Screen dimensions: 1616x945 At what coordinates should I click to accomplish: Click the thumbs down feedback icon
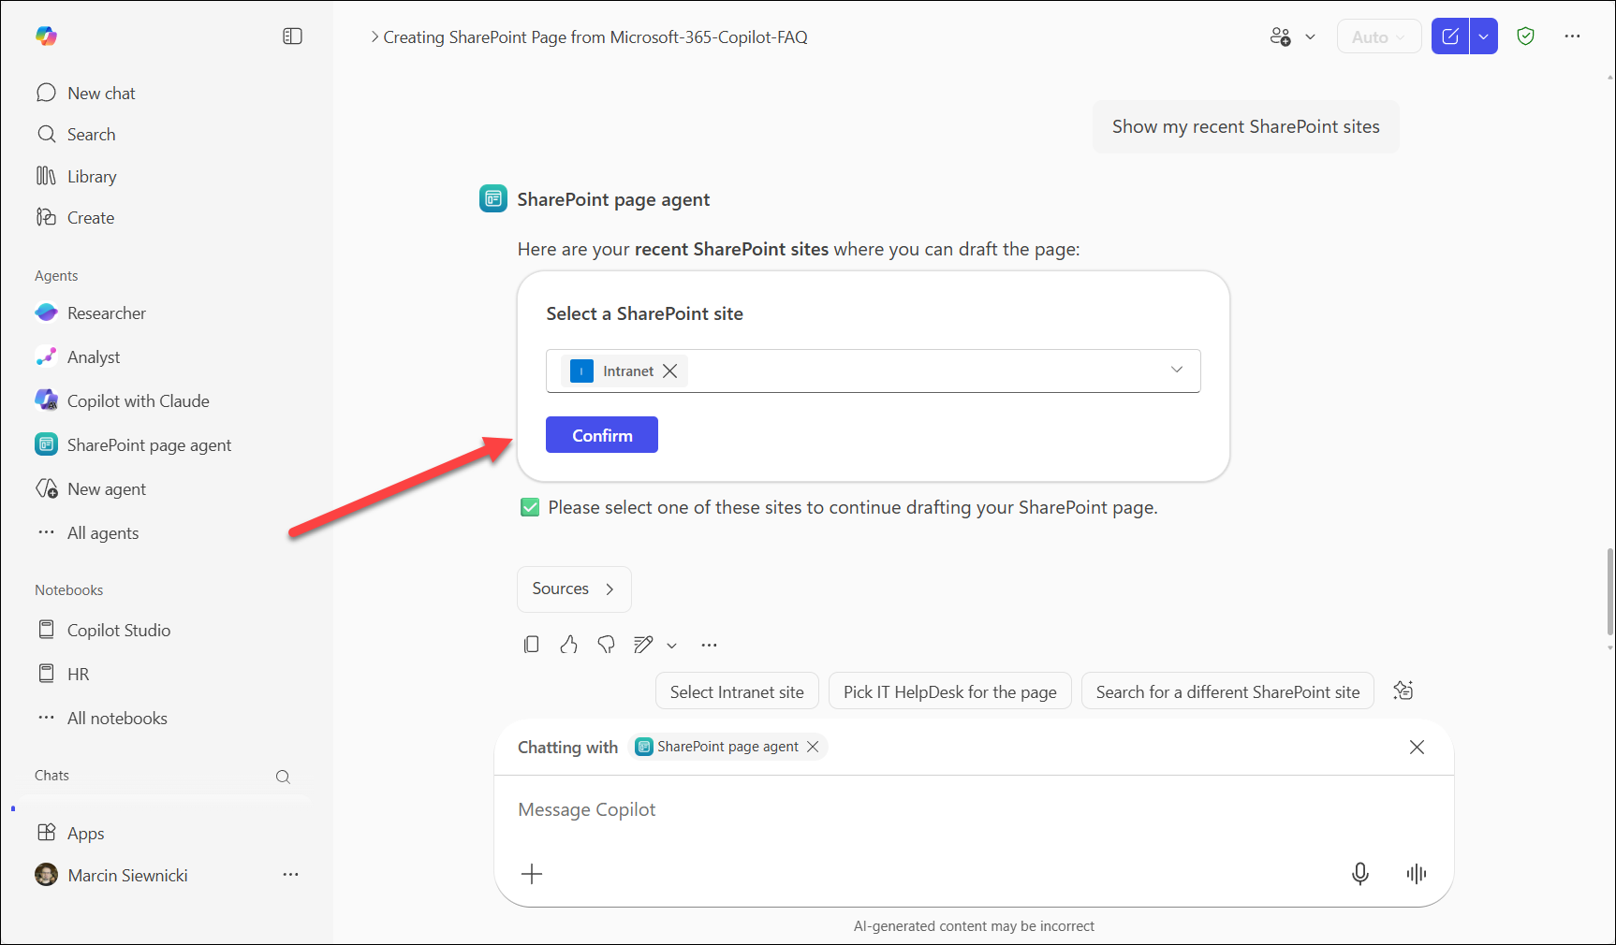point(606,645)
